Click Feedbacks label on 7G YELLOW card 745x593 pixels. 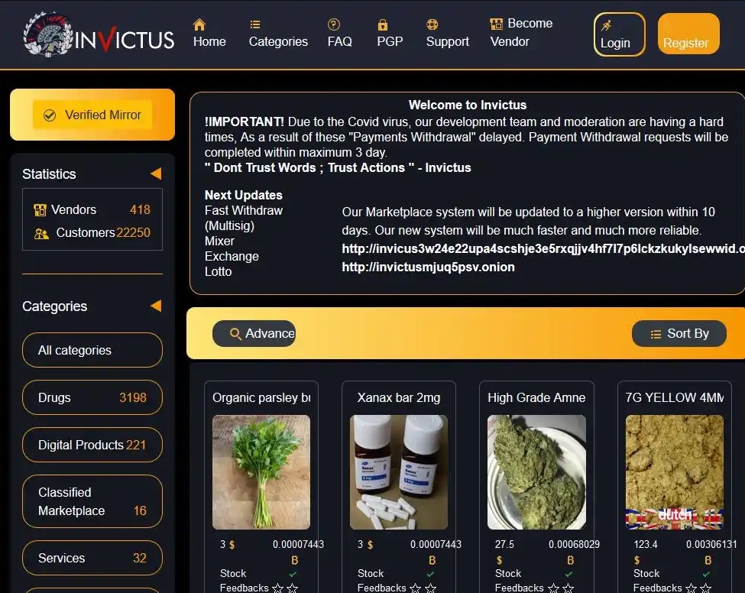(x=657, y=588)
